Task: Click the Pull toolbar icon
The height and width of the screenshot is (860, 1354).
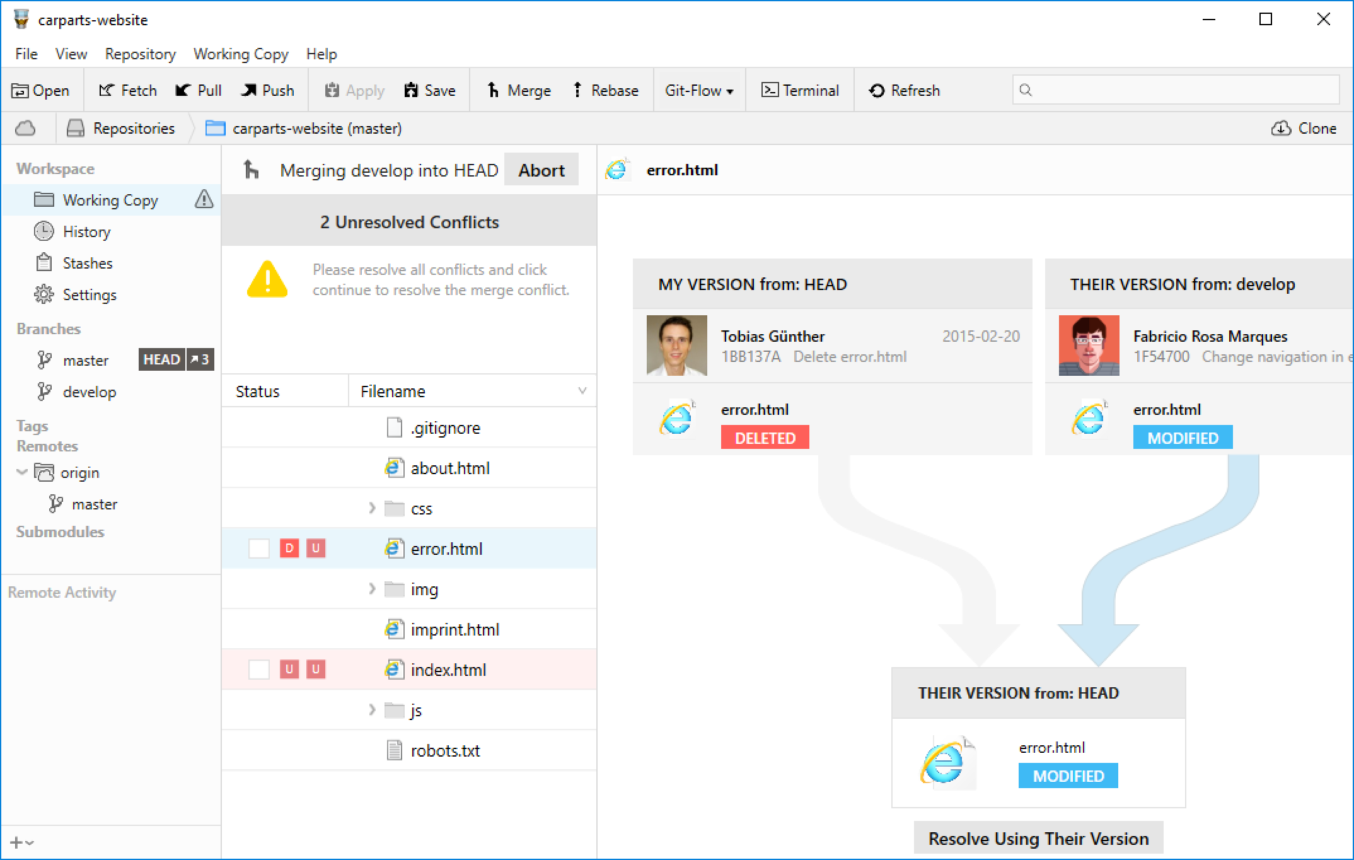Action: click(x=183, y=90)
